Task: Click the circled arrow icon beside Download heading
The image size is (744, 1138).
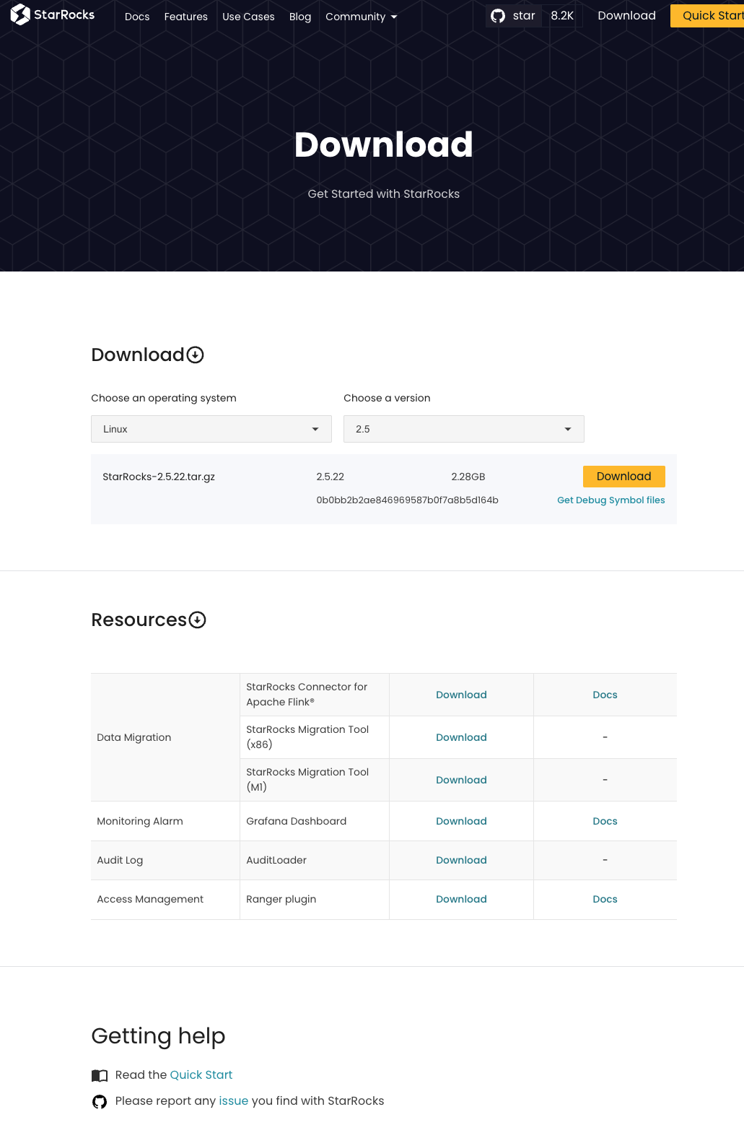Action: (x=196, y=355)
